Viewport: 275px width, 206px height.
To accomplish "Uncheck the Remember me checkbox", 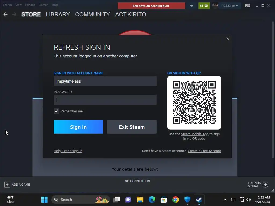I will [x=56, y=111].
